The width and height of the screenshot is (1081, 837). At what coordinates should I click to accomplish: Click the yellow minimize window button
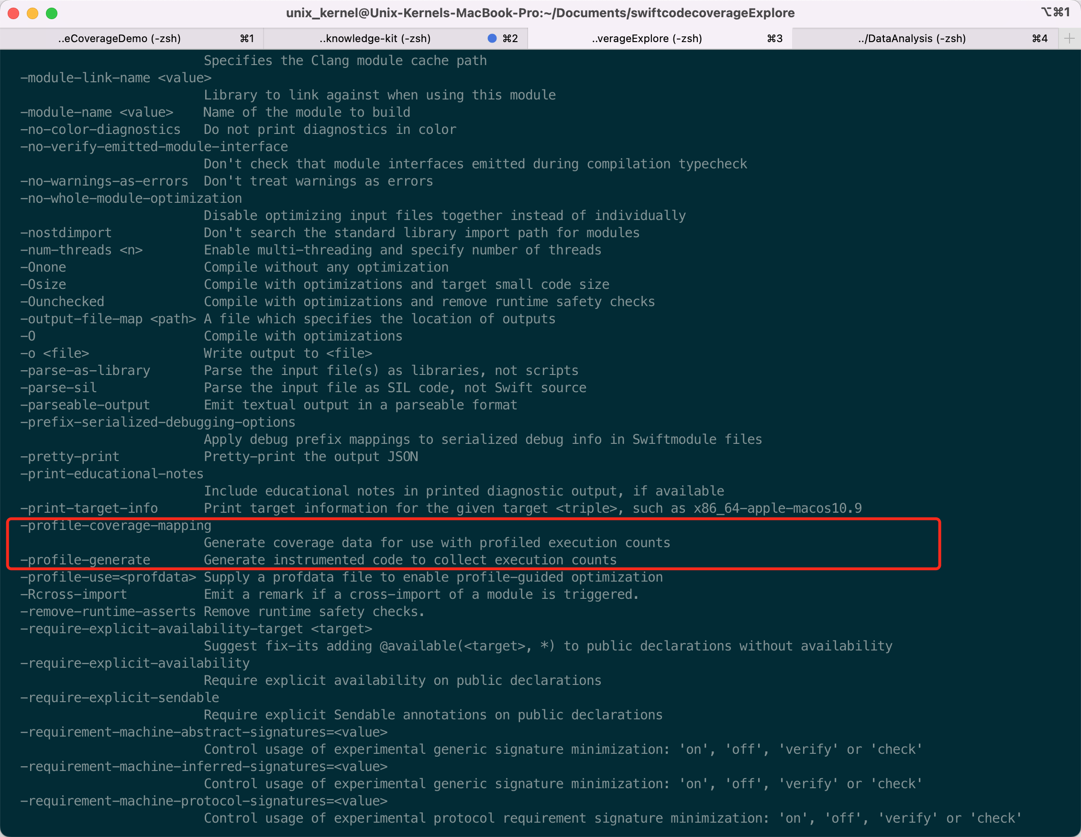point(33,13)
